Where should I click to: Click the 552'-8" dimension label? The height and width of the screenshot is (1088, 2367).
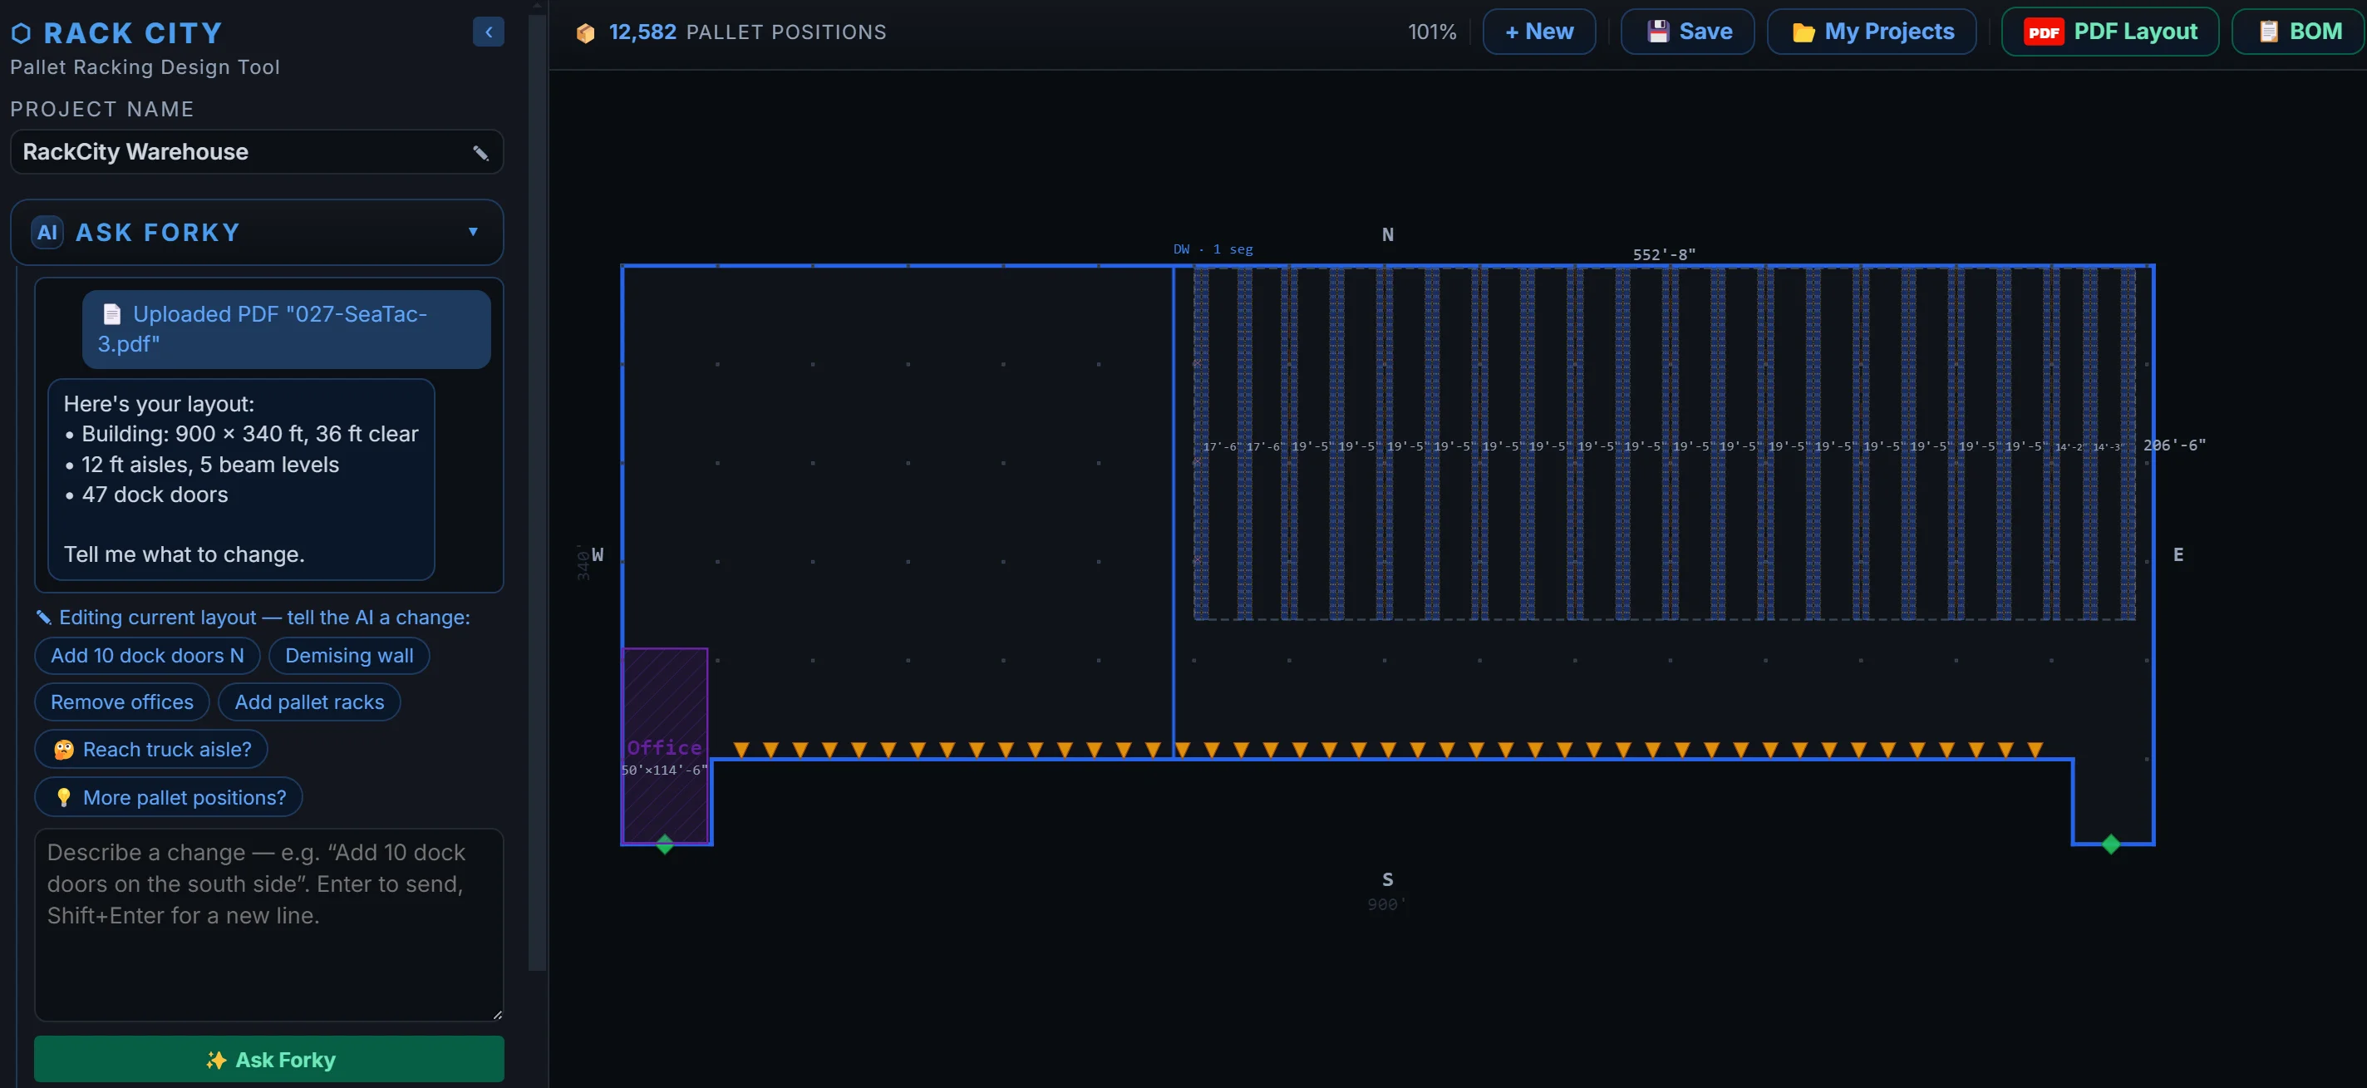1664,254
